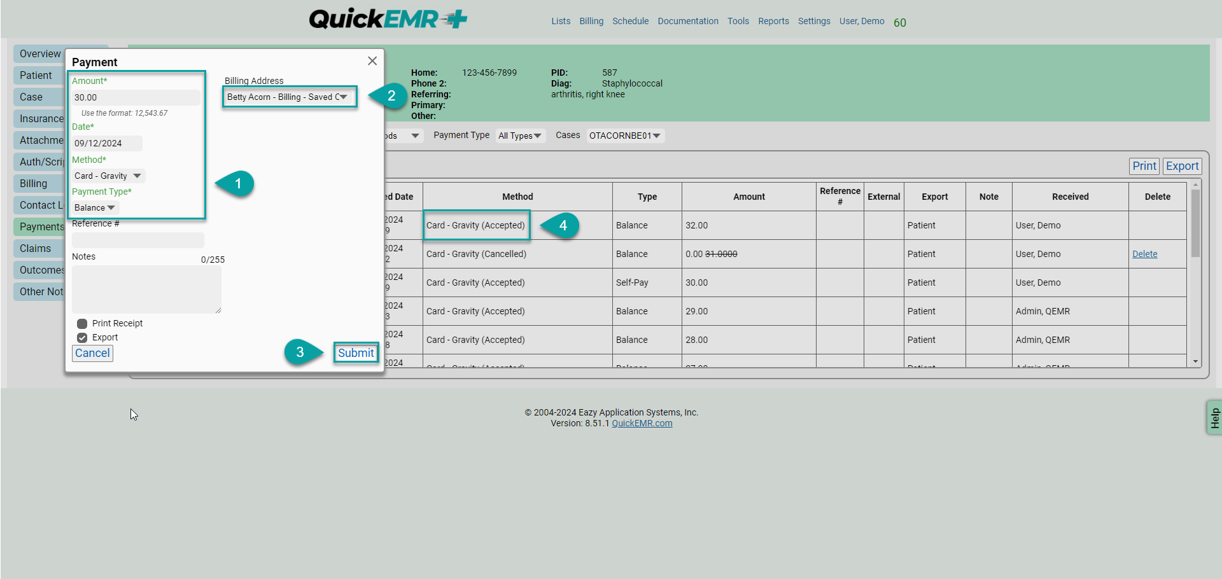
Task: Click the Type column header
Action: (647, 197)
